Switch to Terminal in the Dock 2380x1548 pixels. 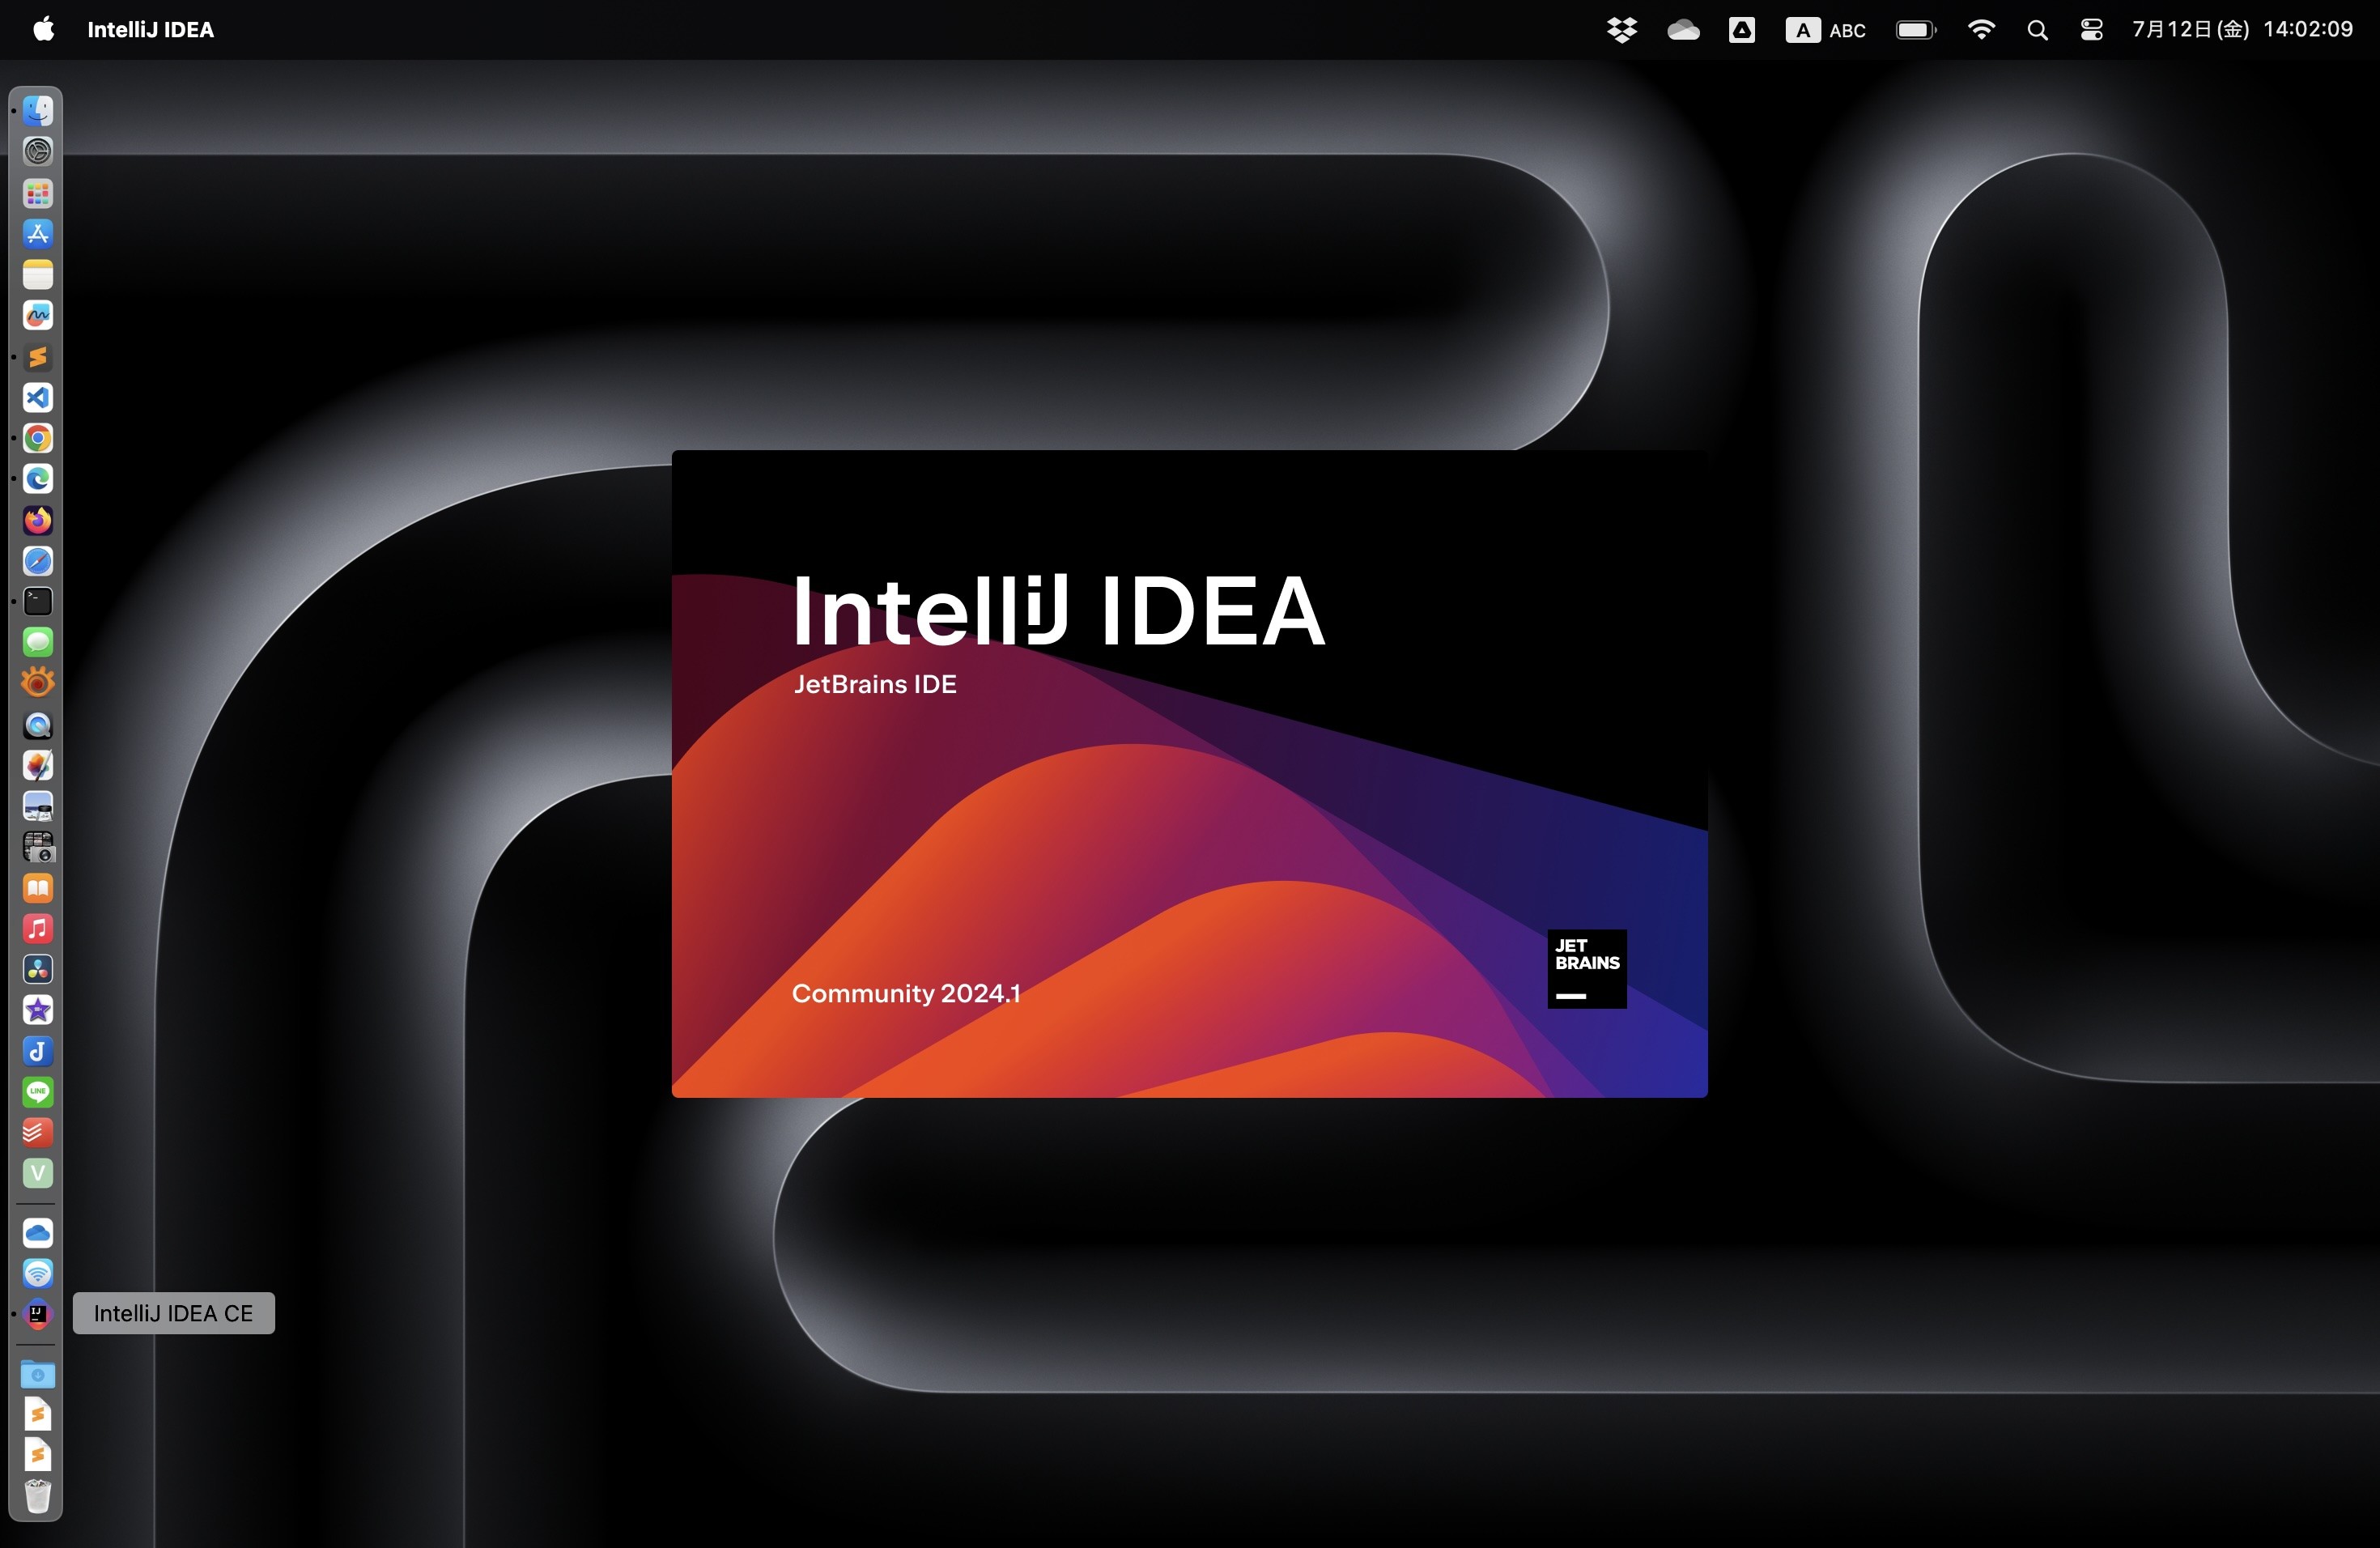point(38,601)
